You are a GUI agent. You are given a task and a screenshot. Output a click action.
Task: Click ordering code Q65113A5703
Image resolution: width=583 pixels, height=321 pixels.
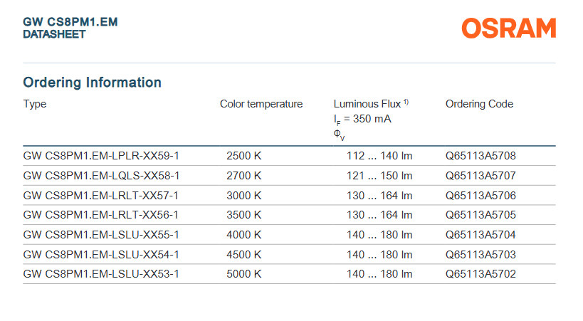[x=480, y=255]
